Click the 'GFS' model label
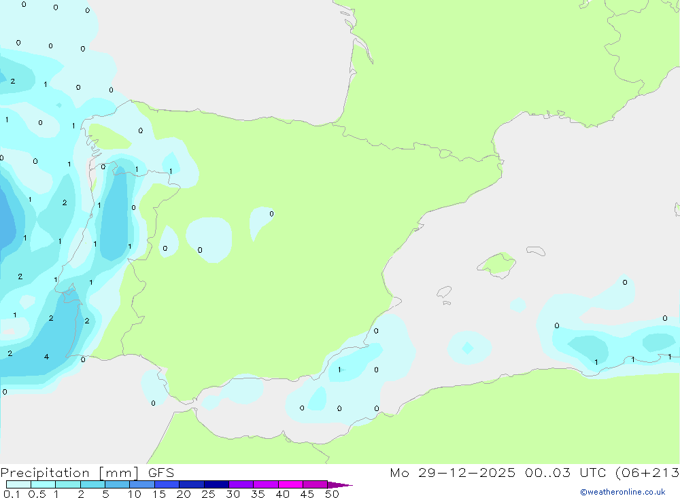 click(161, 472)
